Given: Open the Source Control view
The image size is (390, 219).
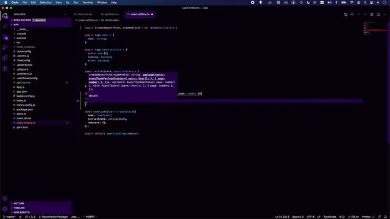Looking at the screenshot, I should tap(5, 37).
